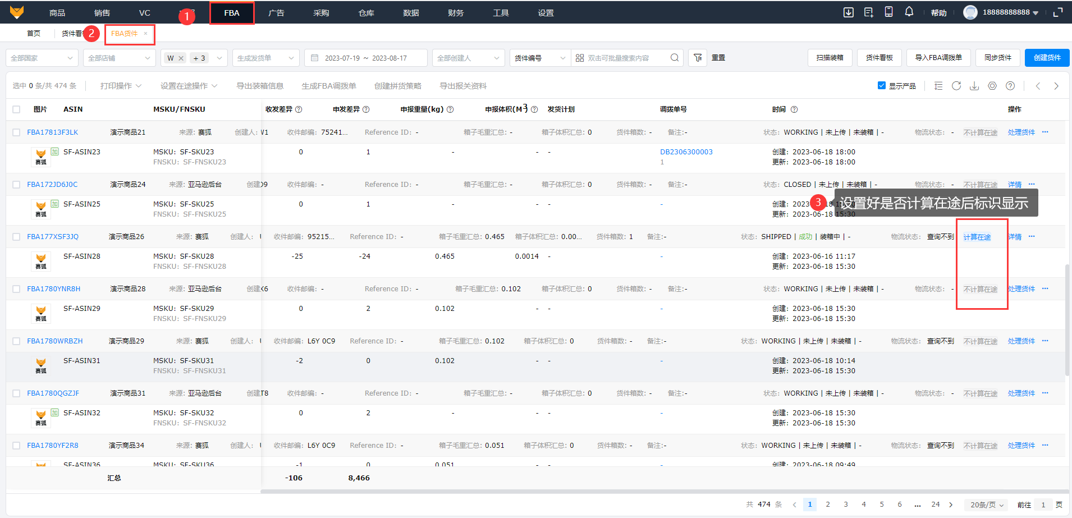The height and width of the screenshot is (518, 1072).
Task: Switch to the 首页 tab
Action: (34, 34)
